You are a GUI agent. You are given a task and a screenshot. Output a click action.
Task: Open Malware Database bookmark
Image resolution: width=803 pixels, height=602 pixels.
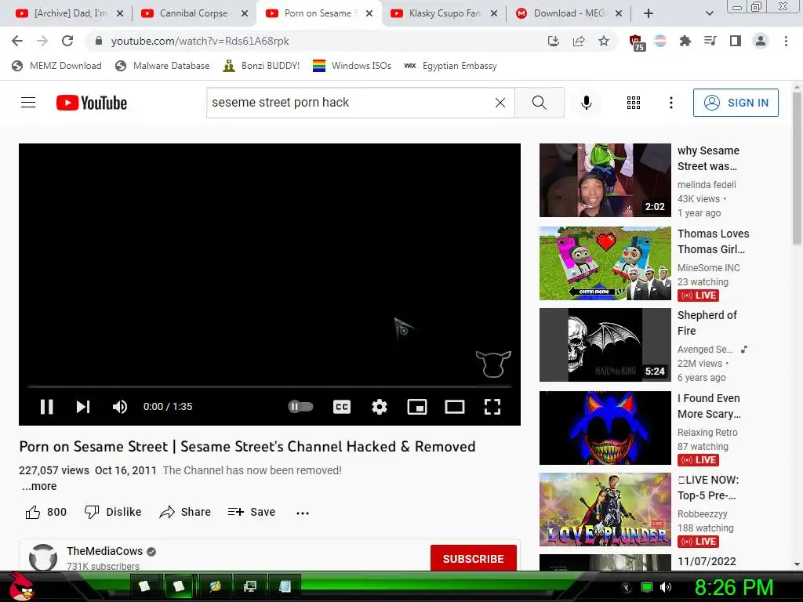pos(162,66)
